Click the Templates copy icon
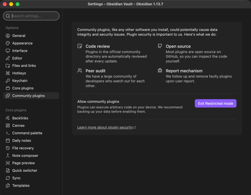The image size is (251, 195). pyautogui.click(x=8, y=186)
